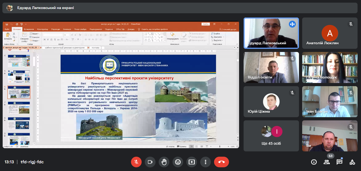Screen dimensions: 361x171
Task: Open the activities icon
Action: [x=352, y=162]
